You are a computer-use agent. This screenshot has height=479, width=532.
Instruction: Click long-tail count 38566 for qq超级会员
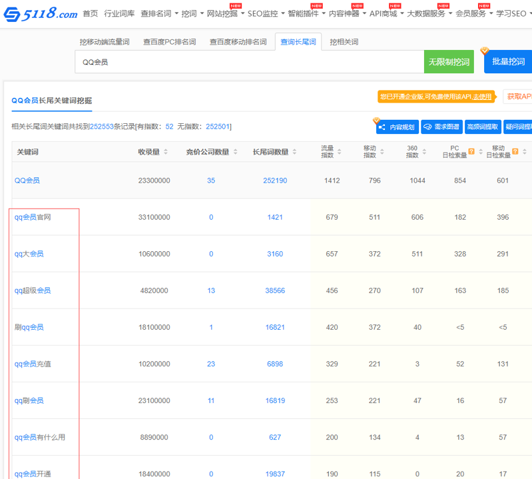[x=275, y=290]
